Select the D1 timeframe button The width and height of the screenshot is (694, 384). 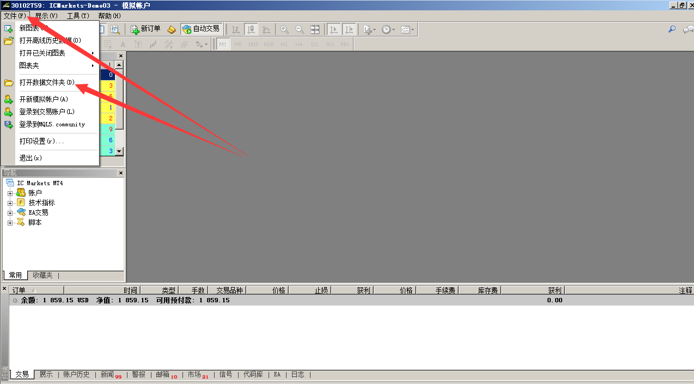pos(314,44)
